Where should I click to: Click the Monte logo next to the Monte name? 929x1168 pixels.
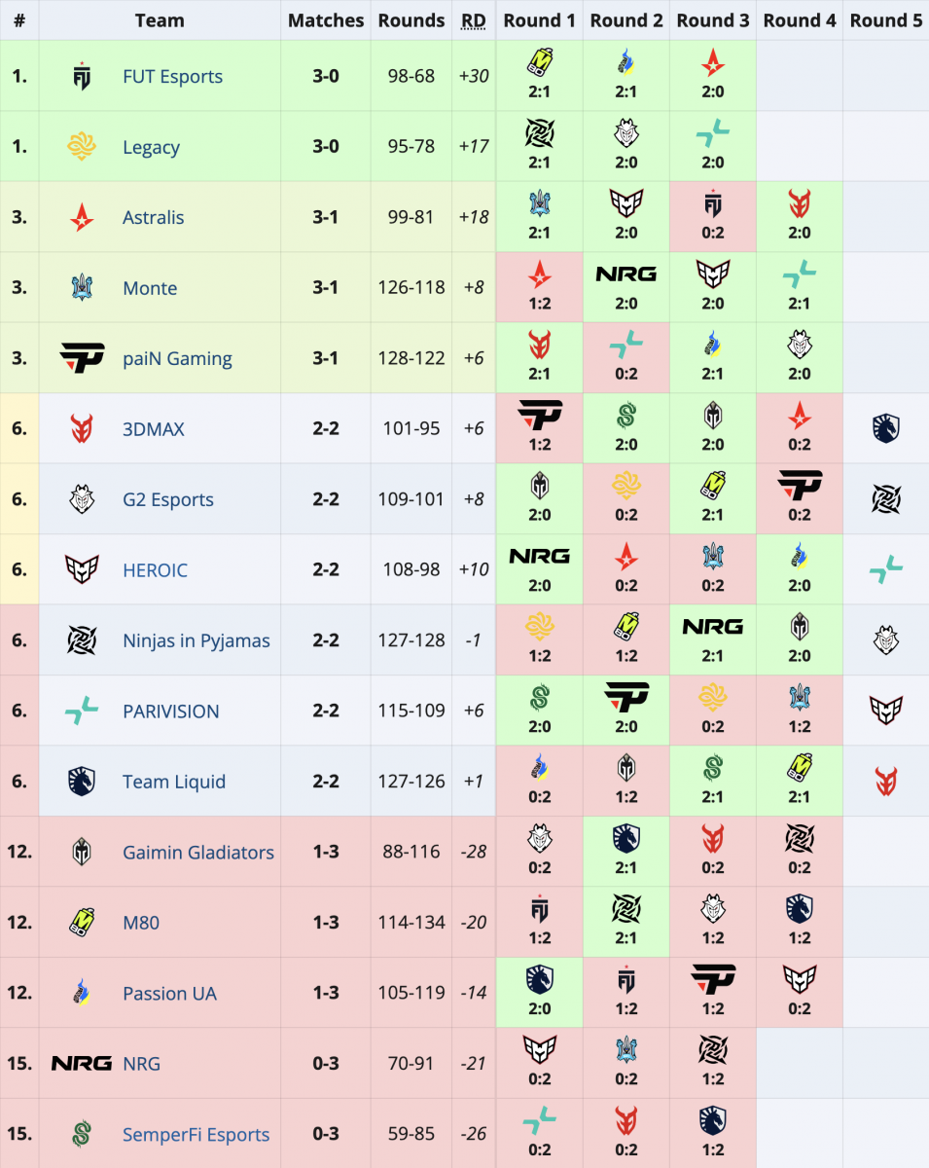pos(82,288)
